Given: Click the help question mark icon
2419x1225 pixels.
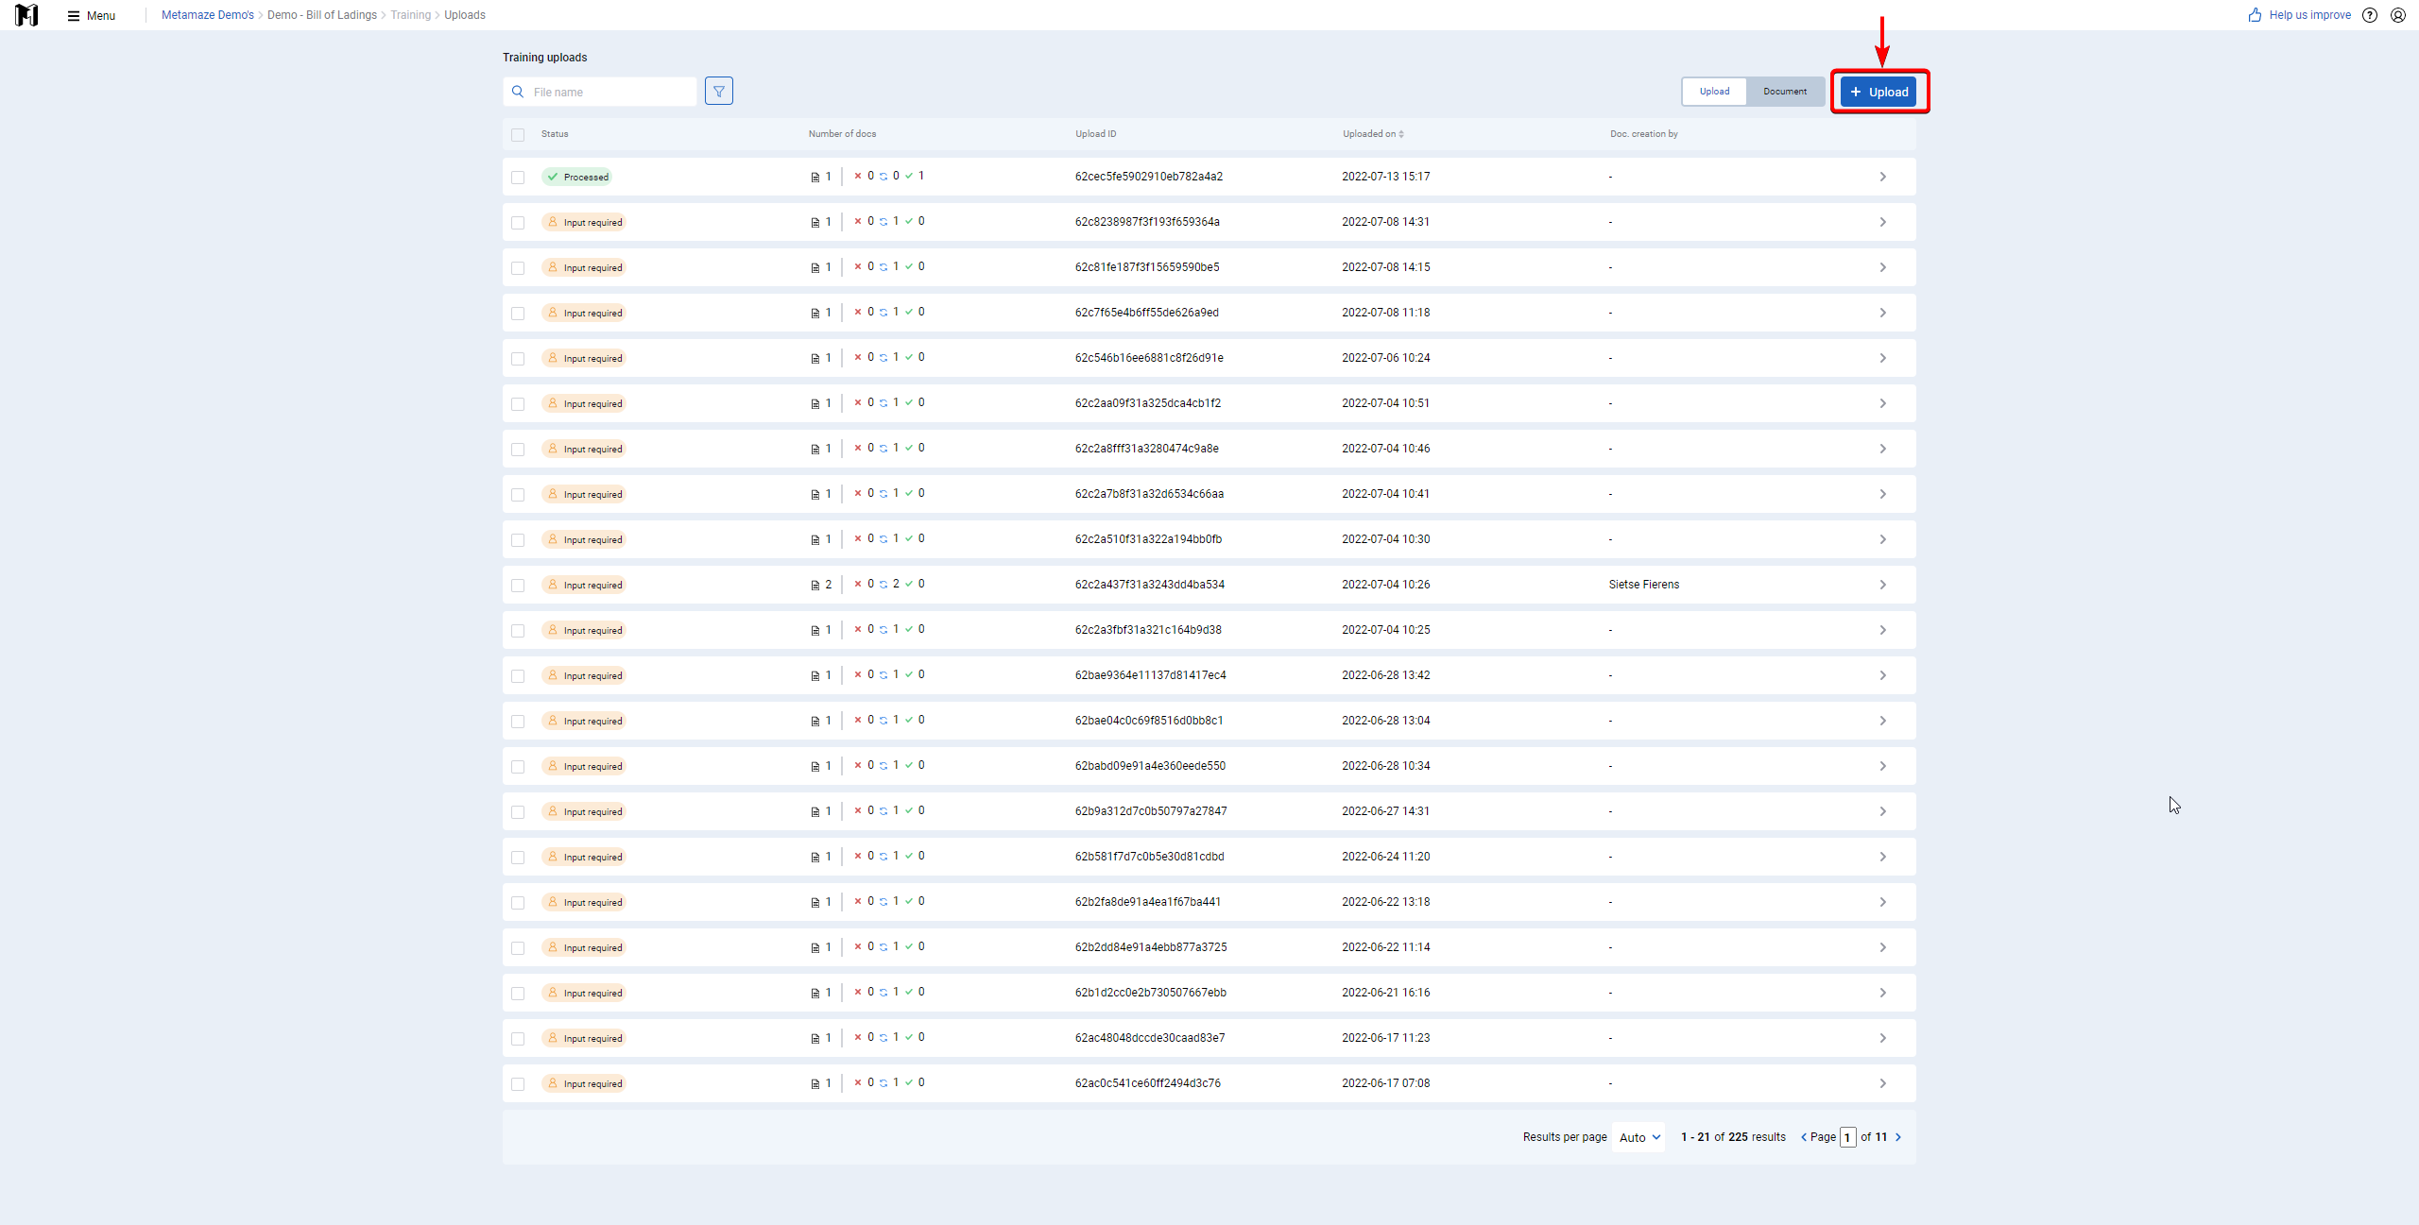Looking at the screenshot, I should [x=2370, y=15].
